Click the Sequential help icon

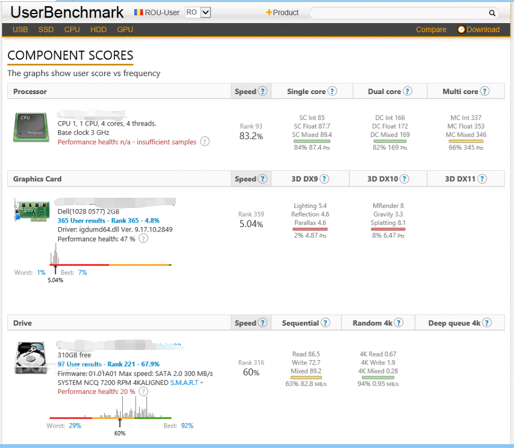click(325, 323)
